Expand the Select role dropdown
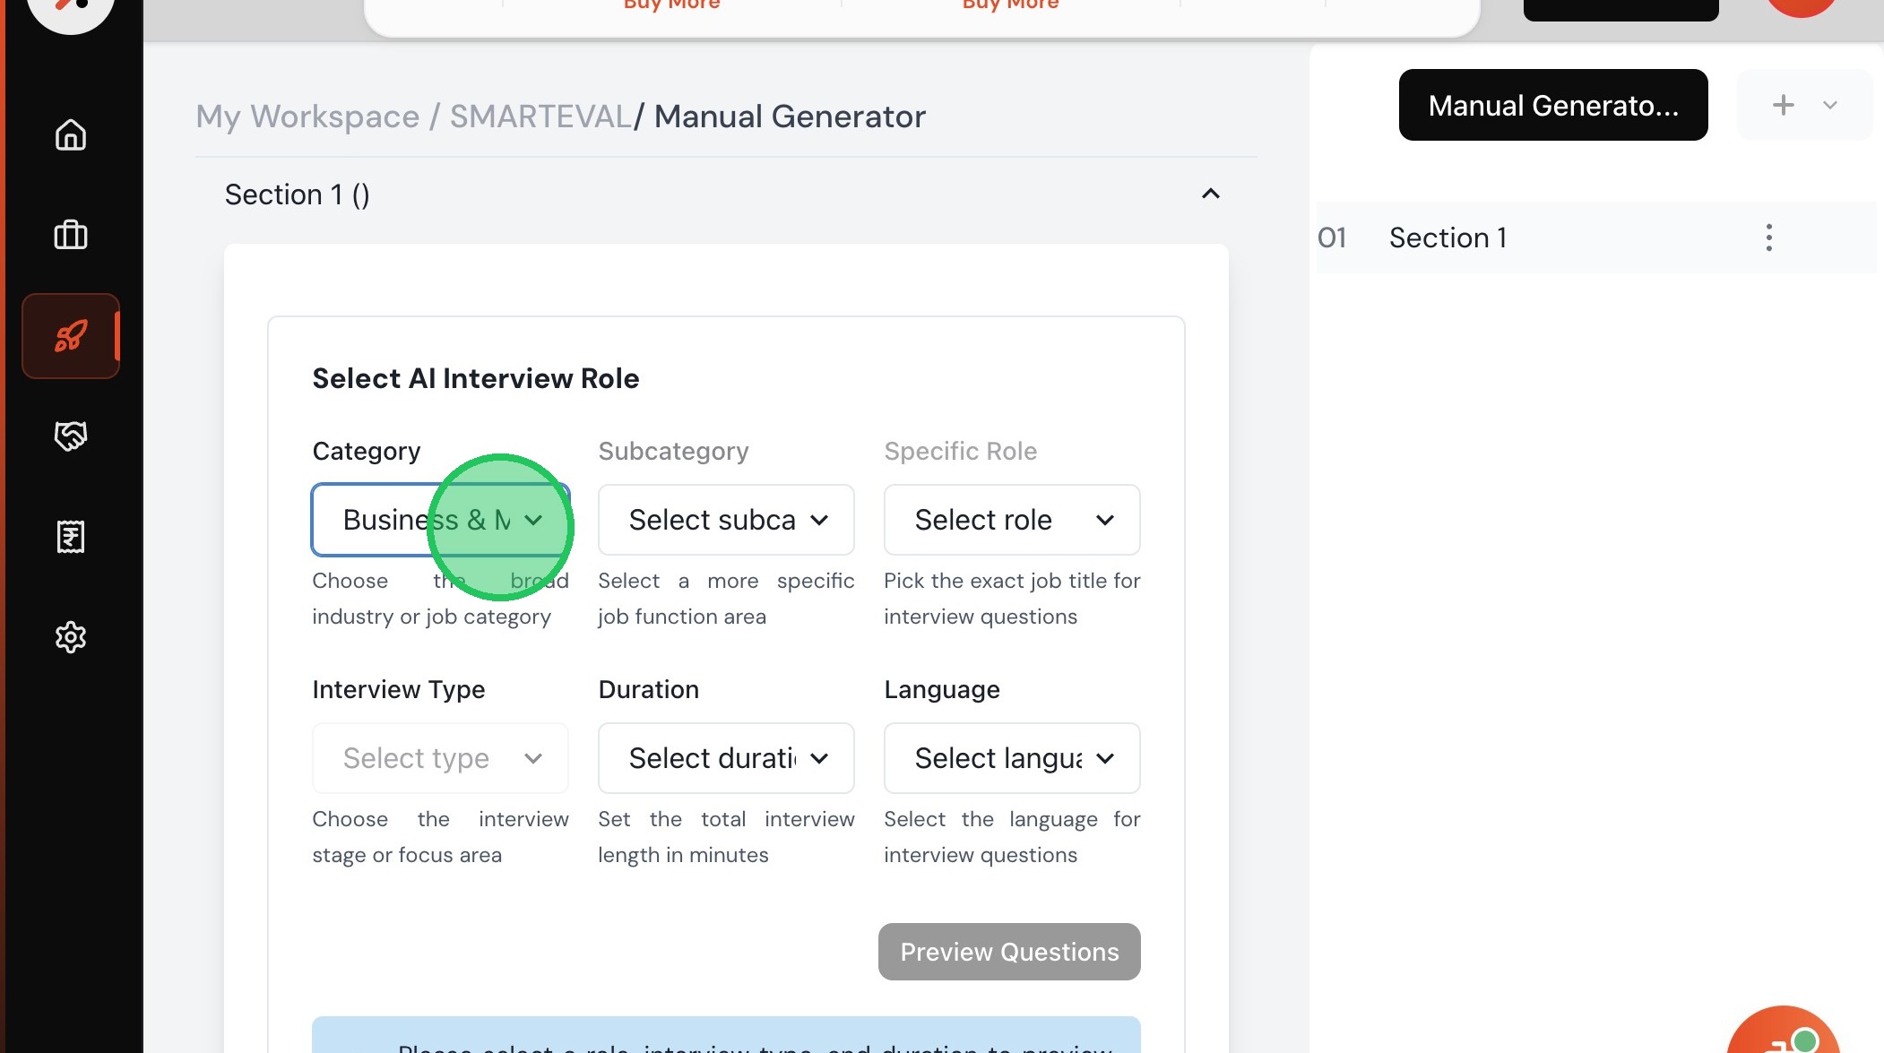 tap(1011, 520)
